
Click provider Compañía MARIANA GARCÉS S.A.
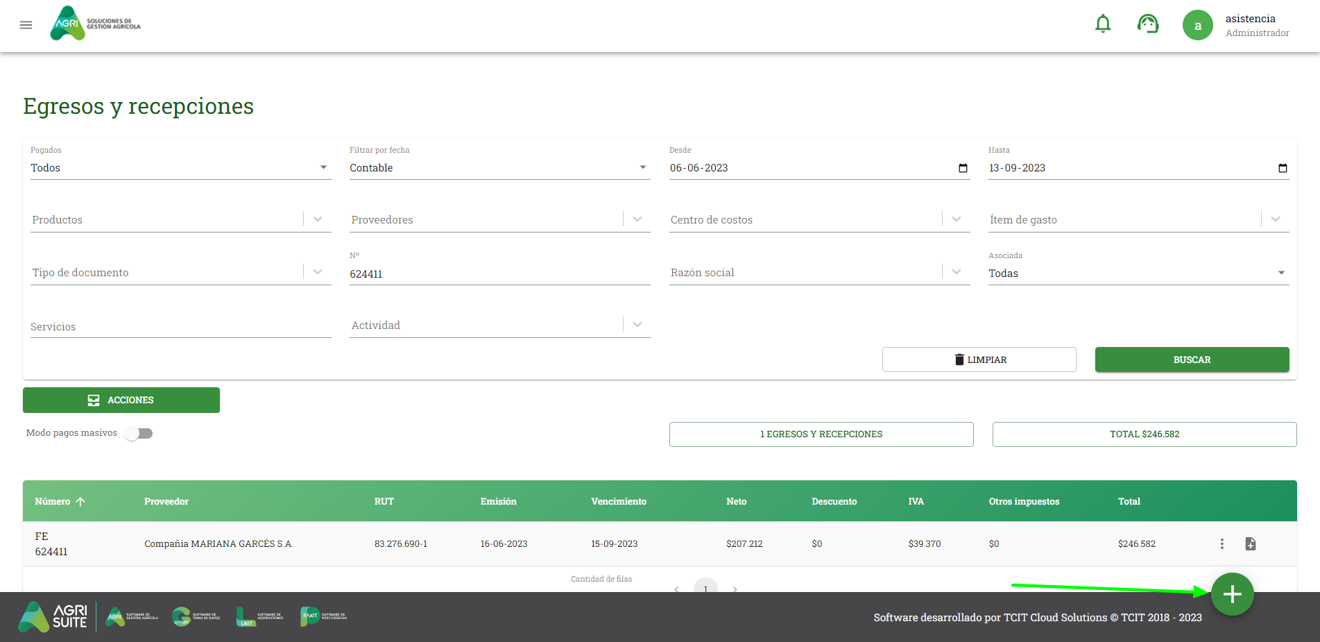click(x=219, y=543)
